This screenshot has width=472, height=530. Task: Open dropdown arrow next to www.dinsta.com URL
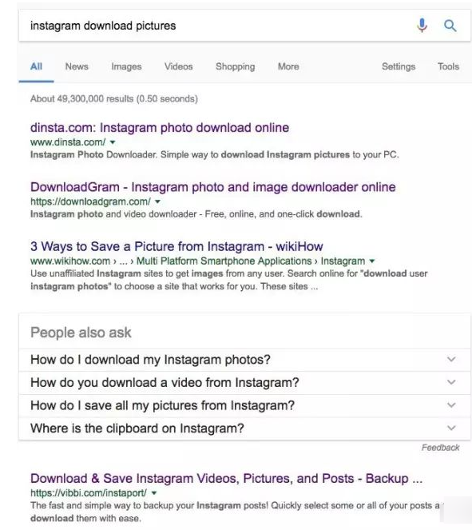click(x=113, y=142)
